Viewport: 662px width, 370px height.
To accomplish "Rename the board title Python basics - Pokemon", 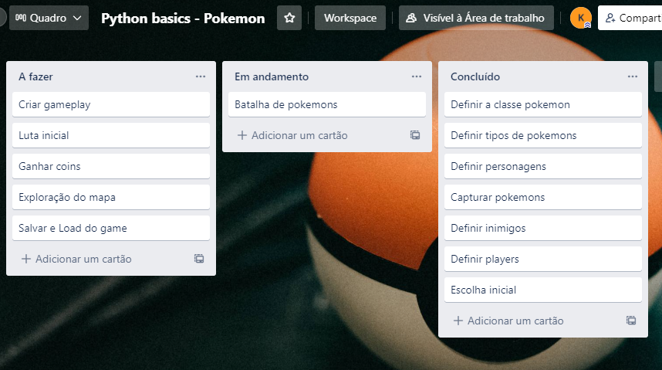I will 183,19.
